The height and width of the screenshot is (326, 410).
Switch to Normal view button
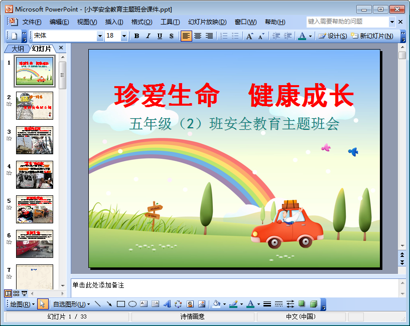click(x=8, y=293)
